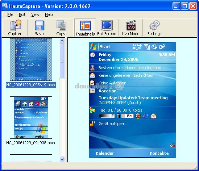Image resolution: width=199 pixels, height=171 pixels.
Task: Open the Edit menu
Action: coord(22,14)
